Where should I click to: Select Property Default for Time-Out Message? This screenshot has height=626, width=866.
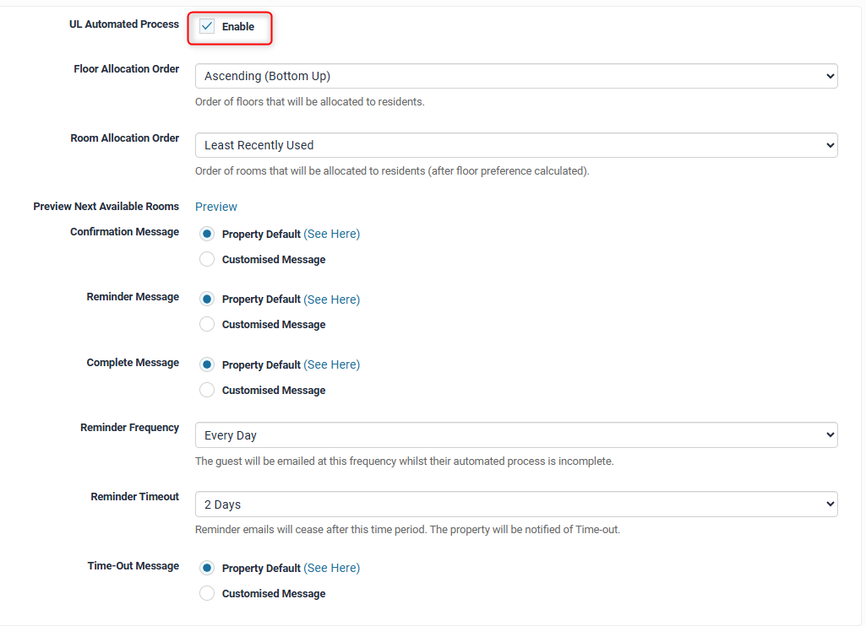click(207, 569)
